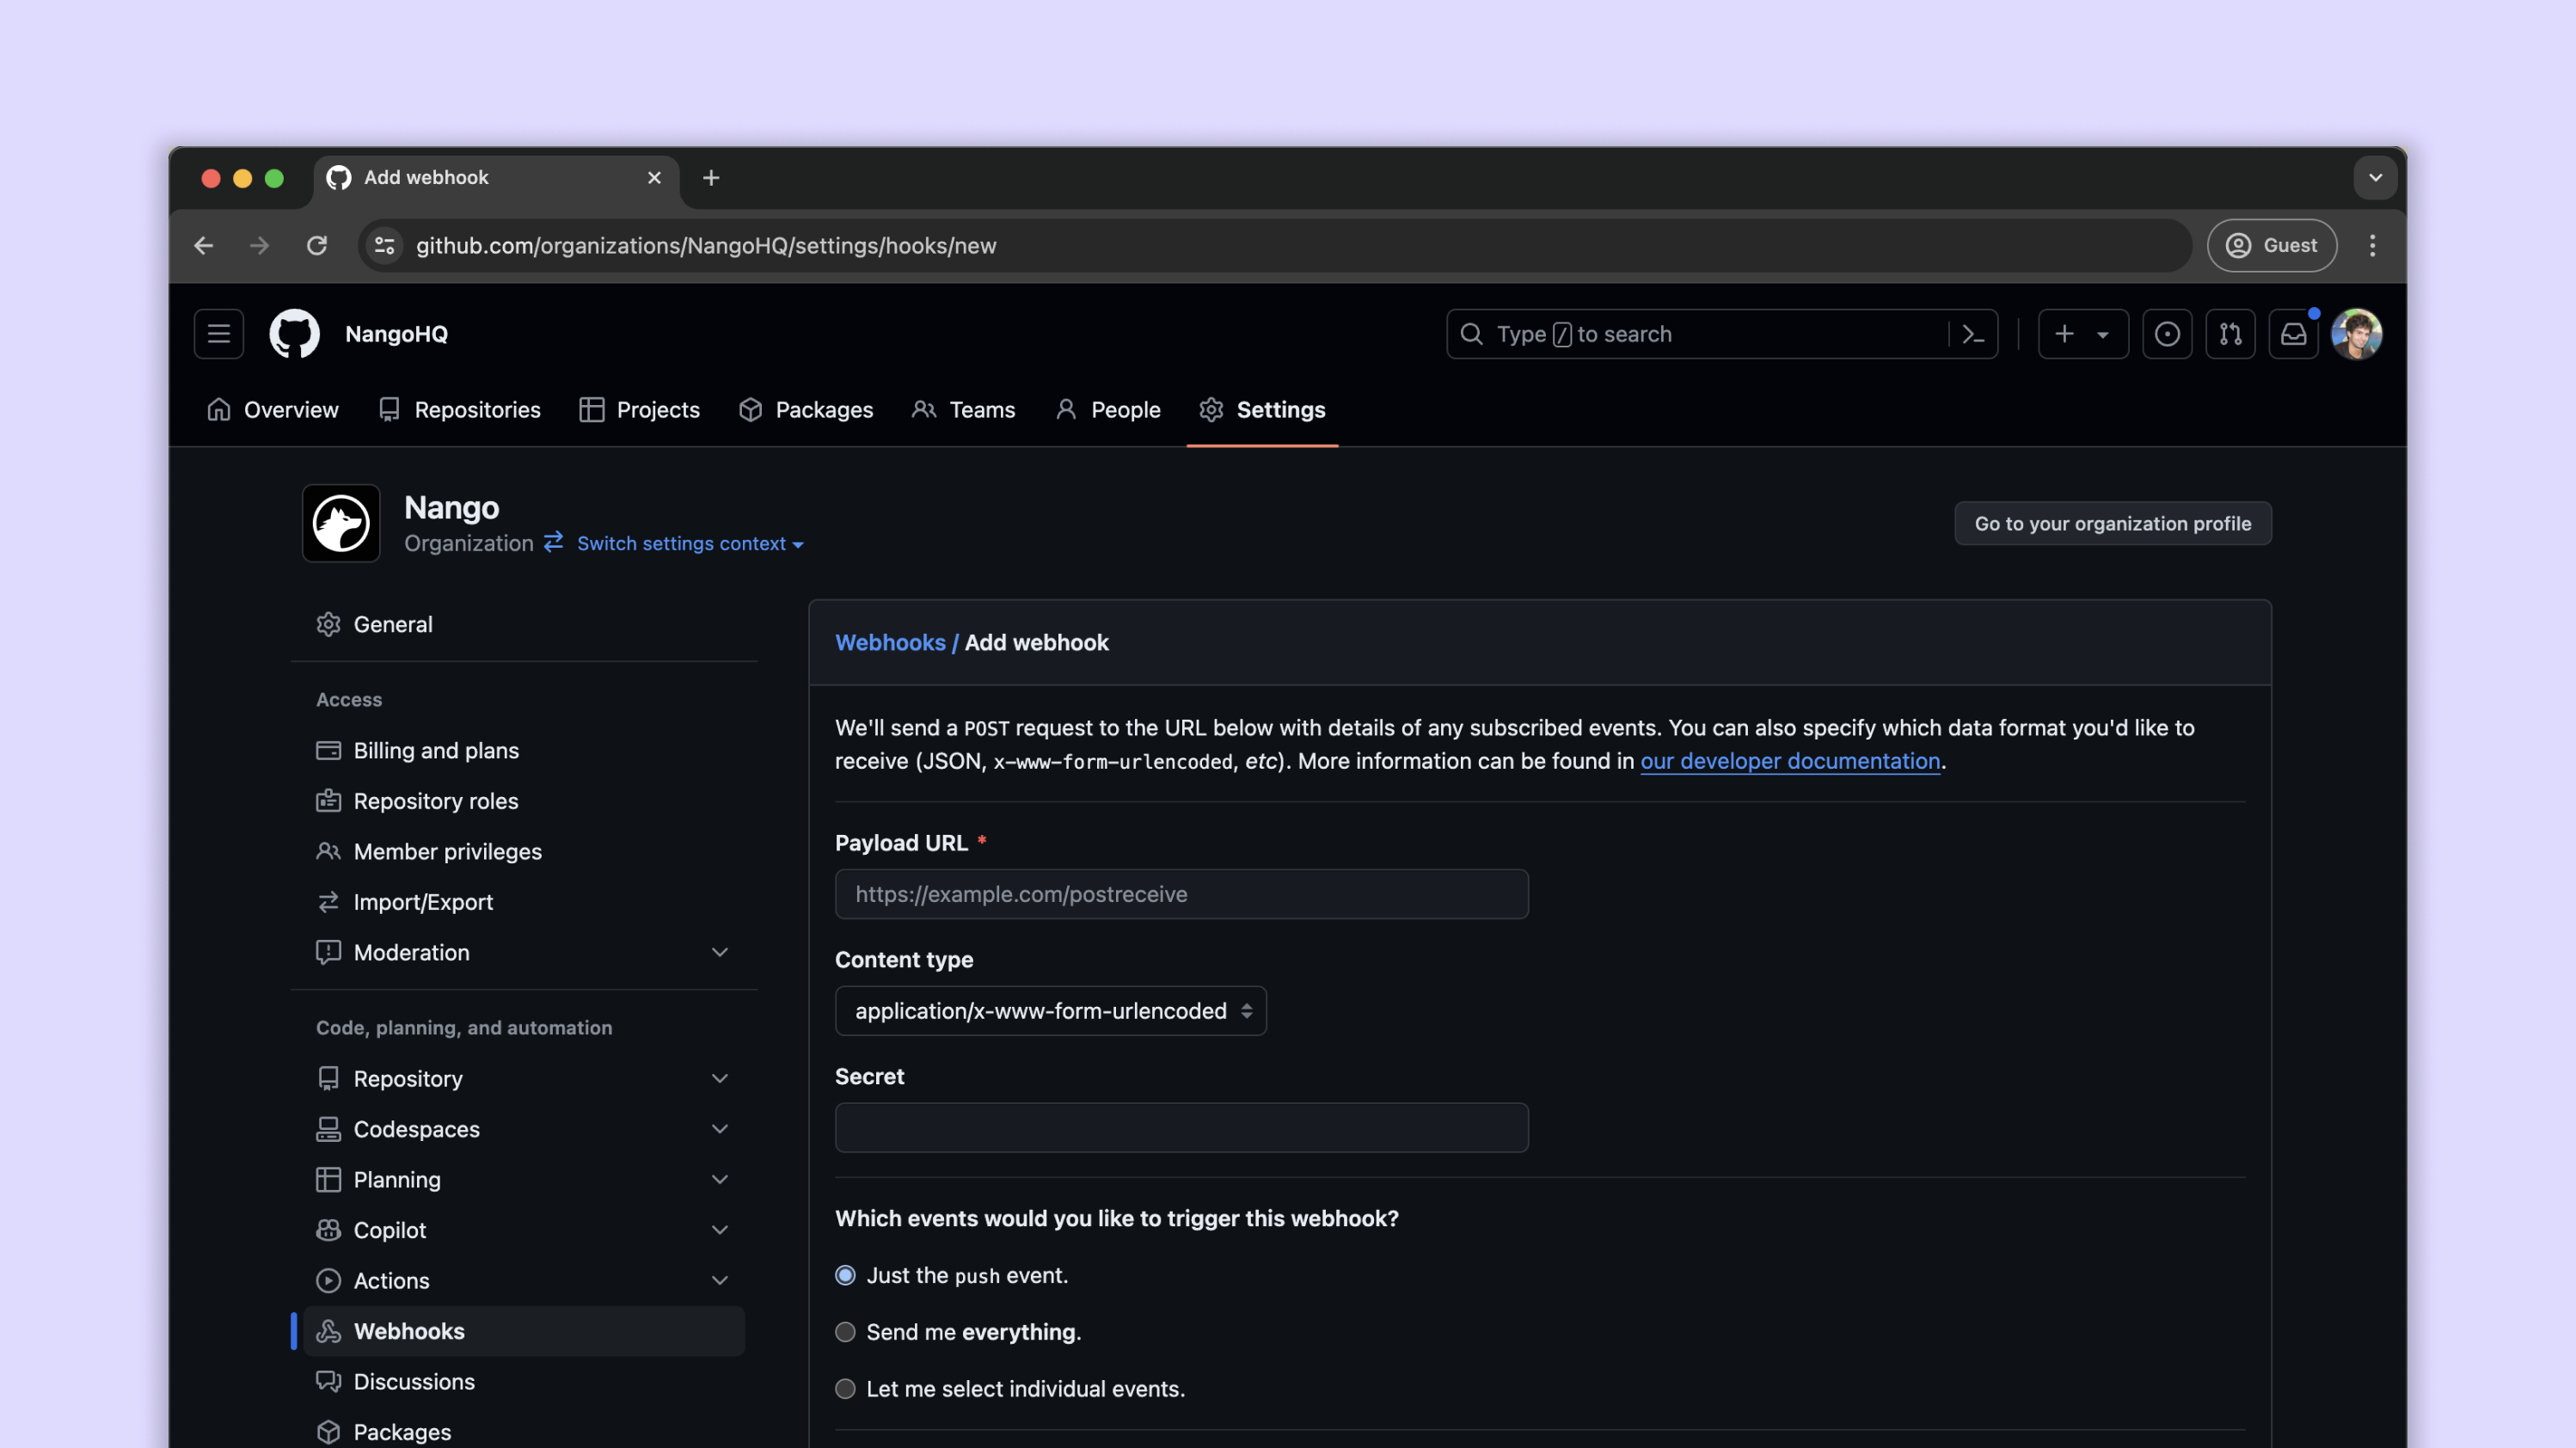The image size is (2576, 1448).
Task: Select Send me everything radio
Action: 846,1332
